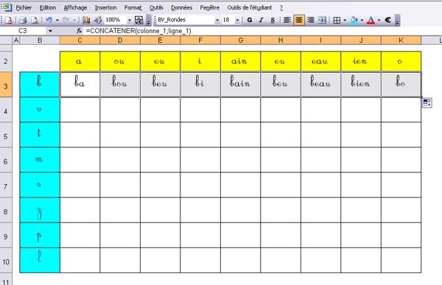442x285 pixels.
Task: Expand standard toolbar options chevron
Action: pos(149,21)
